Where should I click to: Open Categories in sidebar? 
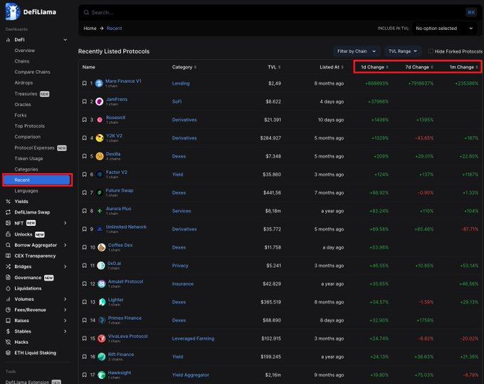pyautogui.click(x=26, y=170)
